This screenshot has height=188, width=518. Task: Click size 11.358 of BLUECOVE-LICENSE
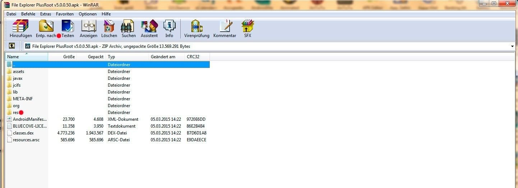click(68, 126)
